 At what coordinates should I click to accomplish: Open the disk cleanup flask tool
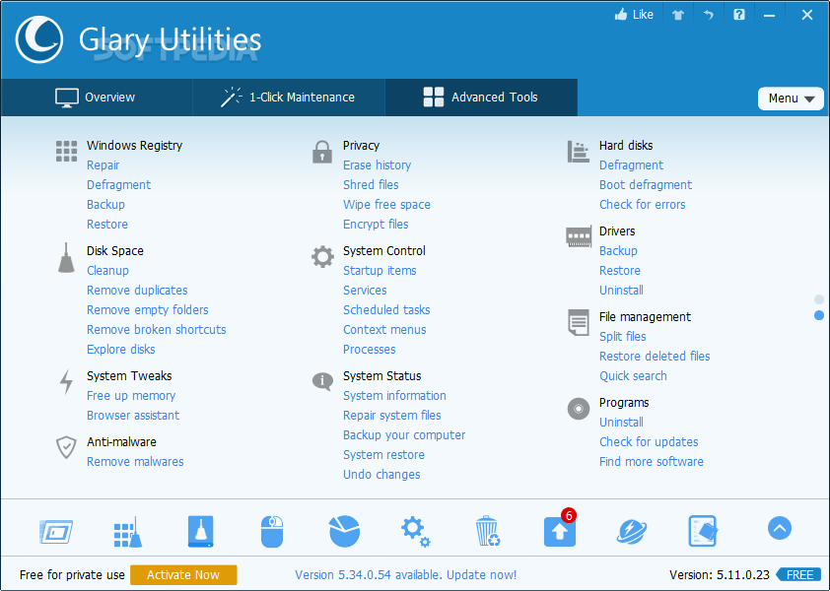pyautogui.click(x=200, y=530)
